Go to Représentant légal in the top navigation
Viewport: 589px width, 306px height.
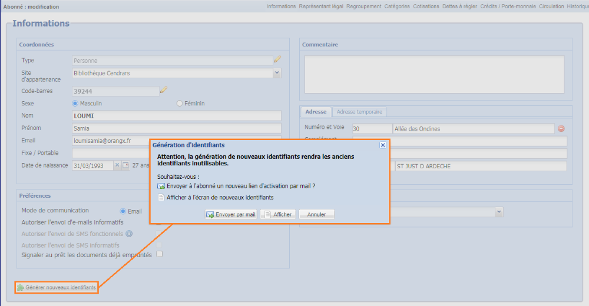[x=321, y=6]
